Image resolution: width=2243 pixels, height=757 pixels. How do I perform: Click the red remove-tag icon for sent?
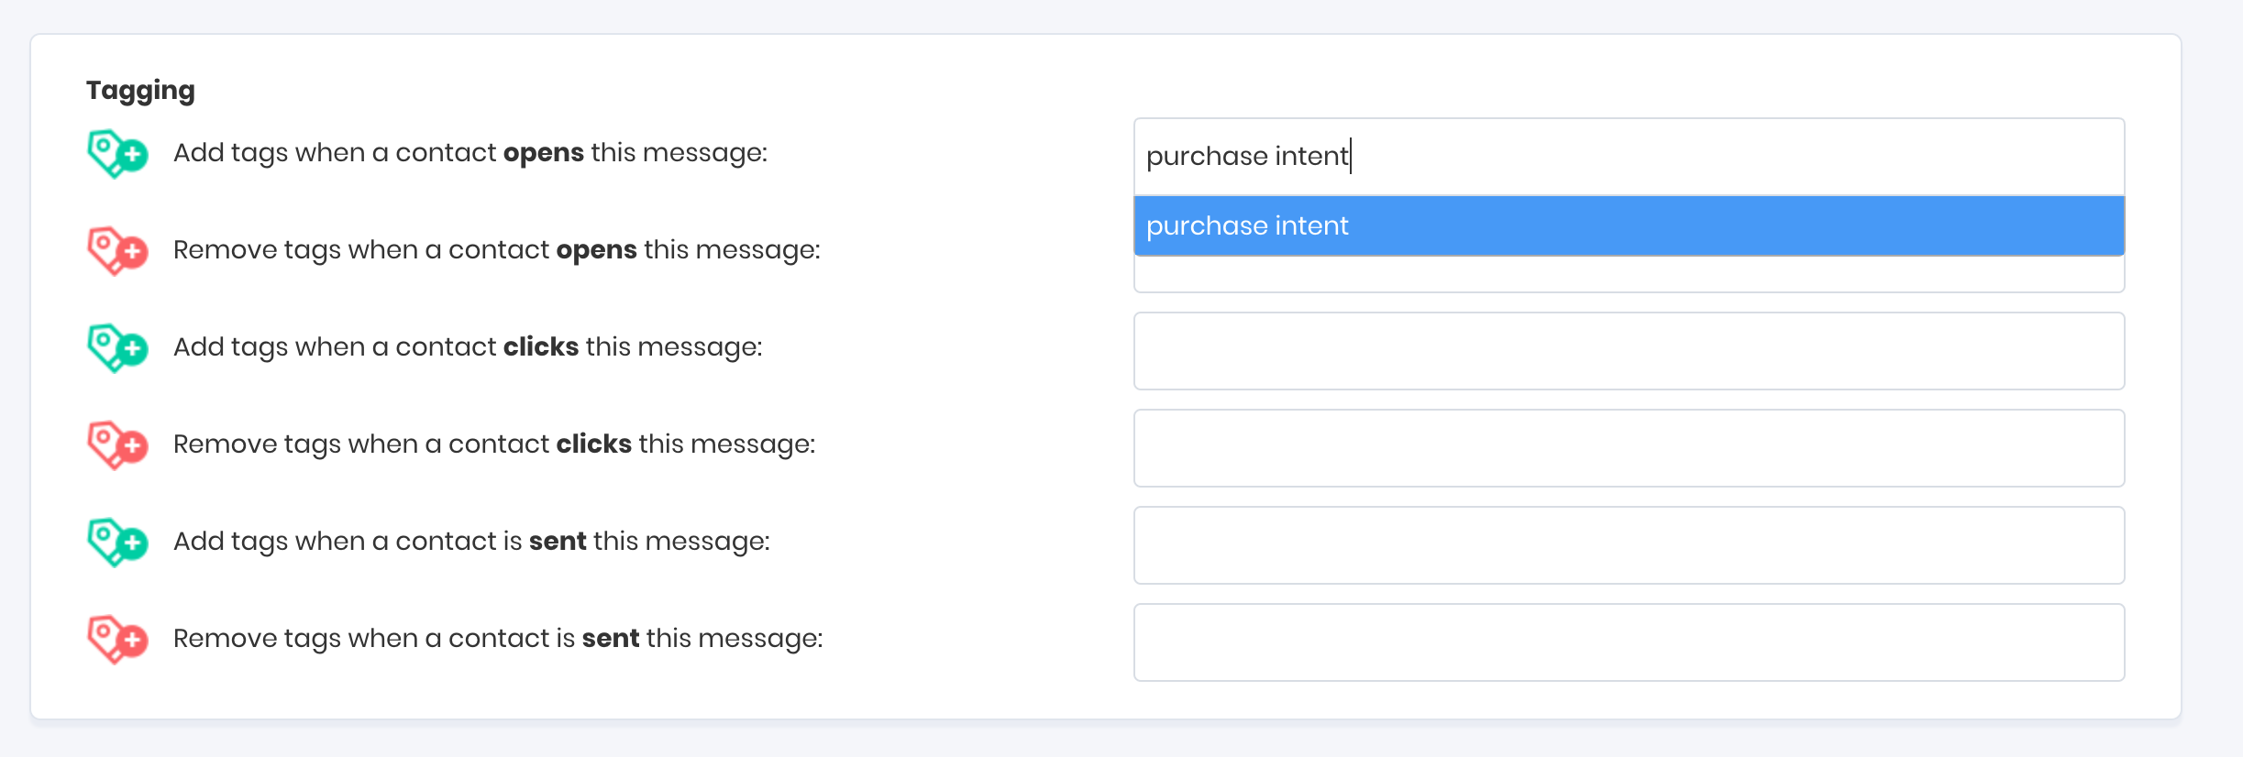[x=117, y=639]
